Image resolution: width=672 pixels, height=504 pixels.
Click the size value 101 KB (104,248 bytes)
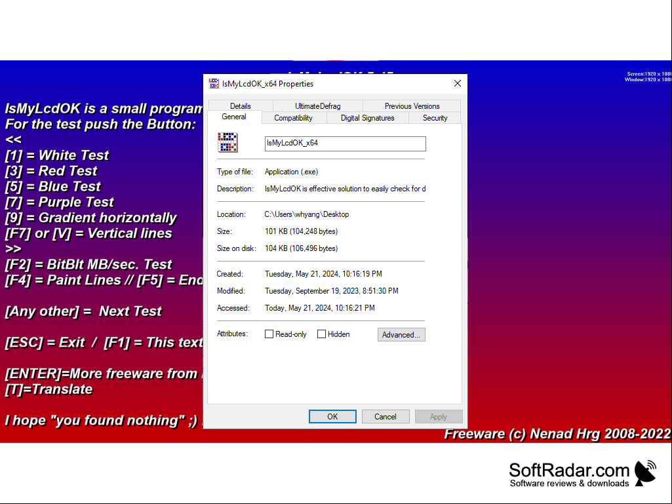coord(302,231)
